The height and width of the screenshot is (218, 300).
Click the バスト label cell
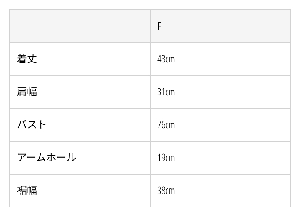pos(32,124)
